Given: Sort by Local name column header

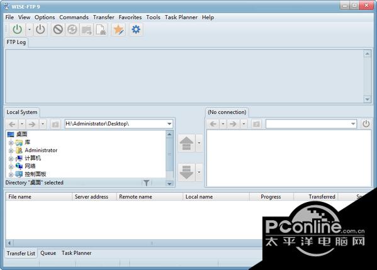Looking at the screenshot, I should 216,196.
